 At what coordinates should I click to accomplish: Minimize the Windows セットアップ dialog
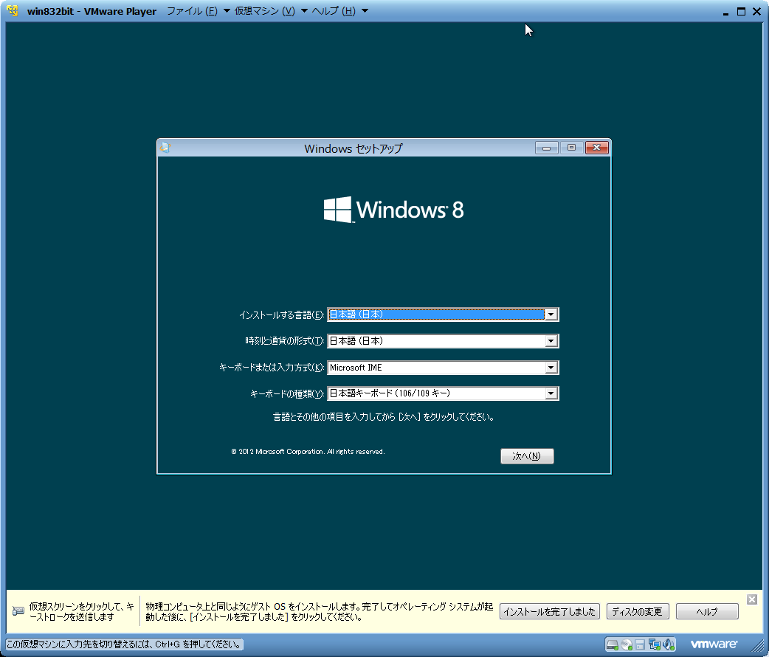(546, 148)
